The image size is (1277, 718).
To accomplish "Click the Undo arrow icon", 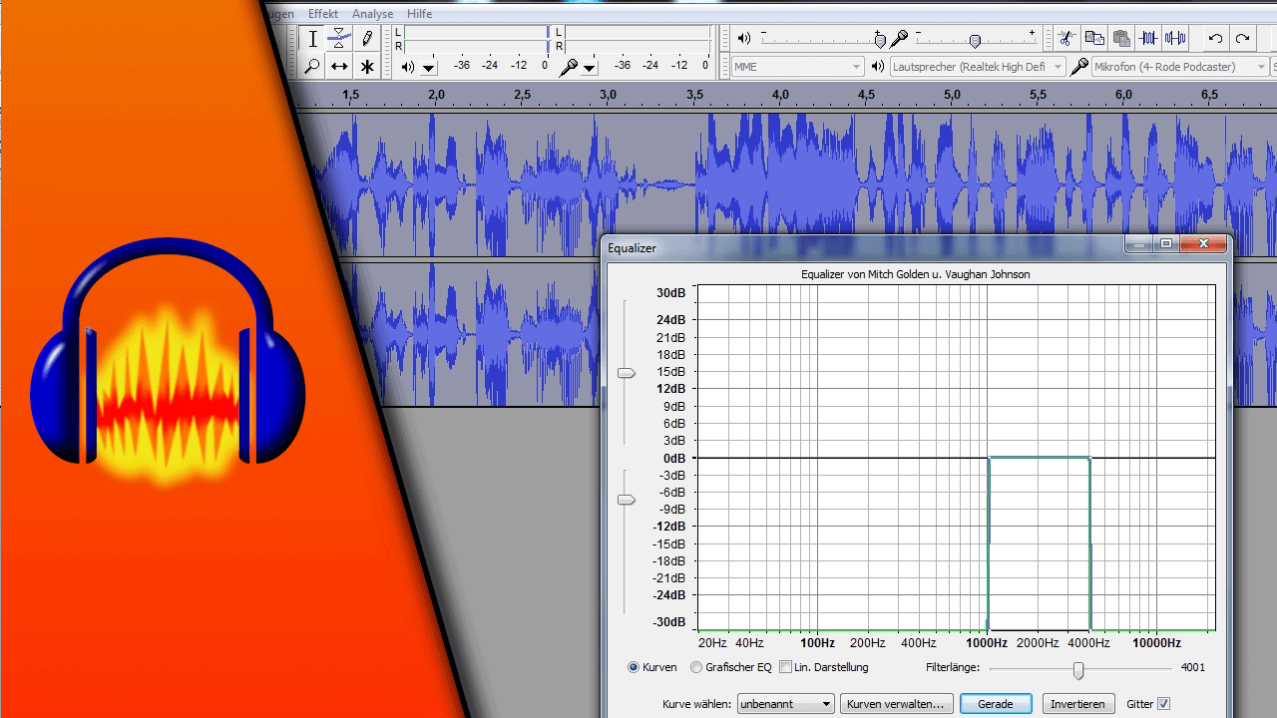I will (1215, 39).
